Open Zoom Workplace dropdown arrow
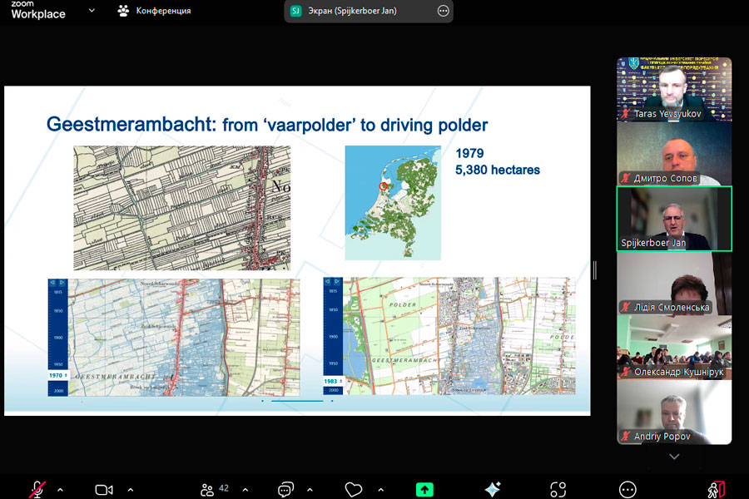 92,11
